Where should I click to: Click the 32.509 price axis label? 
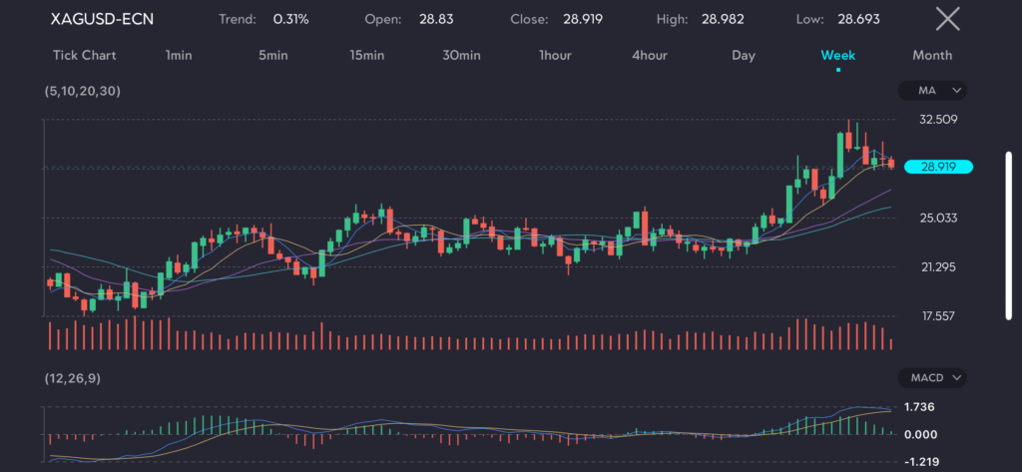[939, 120]
